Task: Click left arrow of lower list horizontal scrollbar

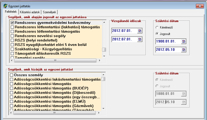Action: (11, 113)
